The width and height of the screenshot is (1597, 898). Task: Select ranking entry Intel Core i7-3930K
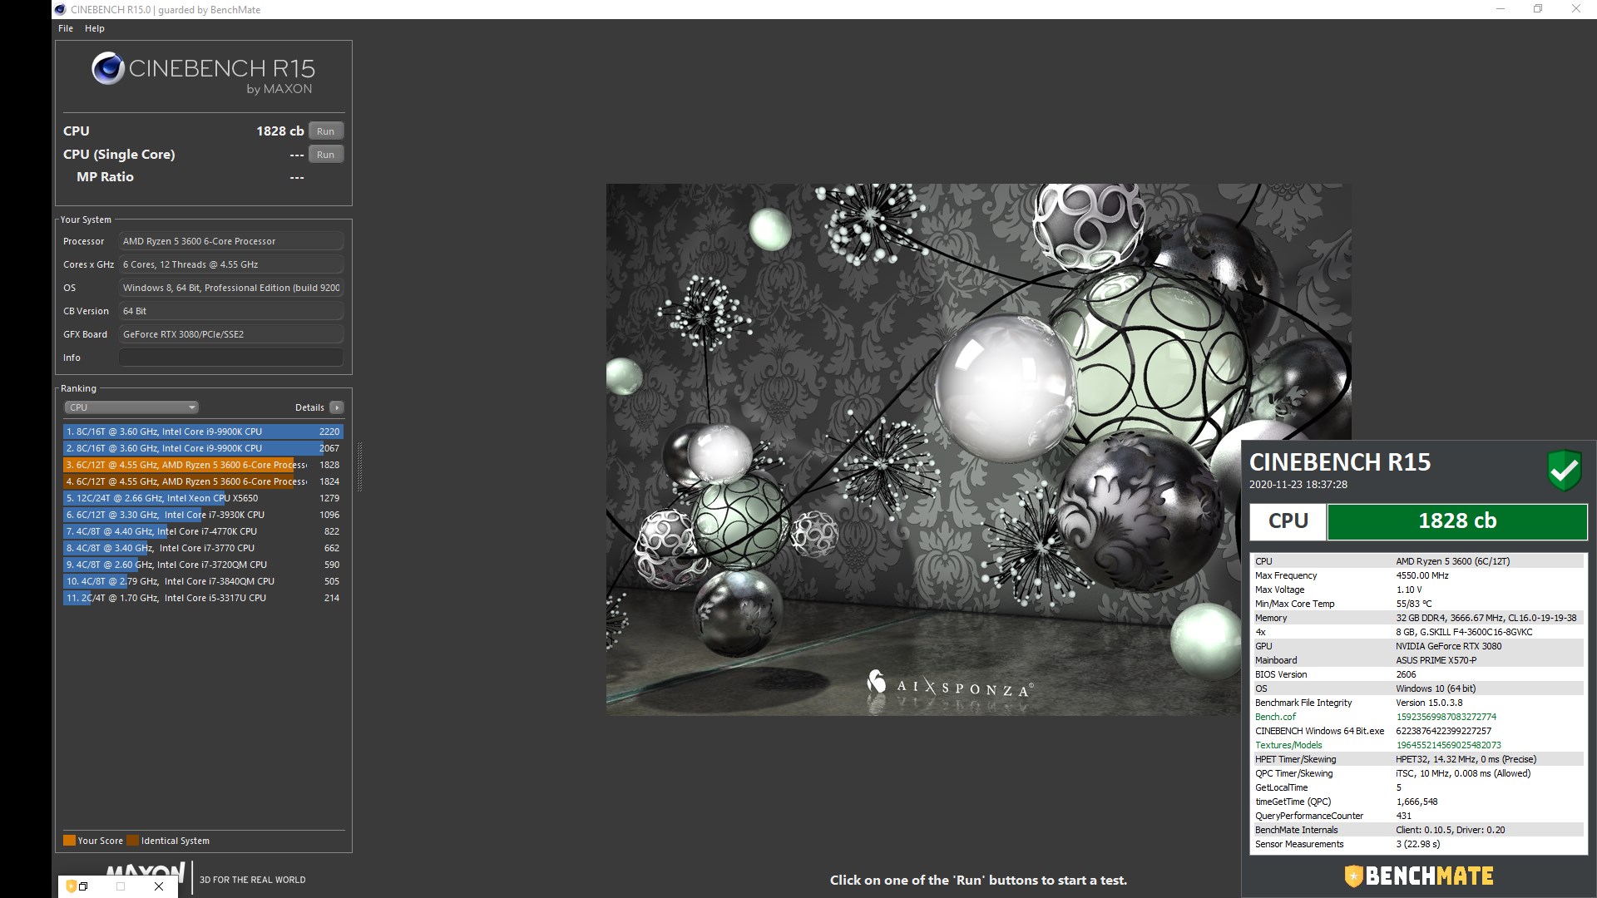pyautogui.click(x=203, y=515)
